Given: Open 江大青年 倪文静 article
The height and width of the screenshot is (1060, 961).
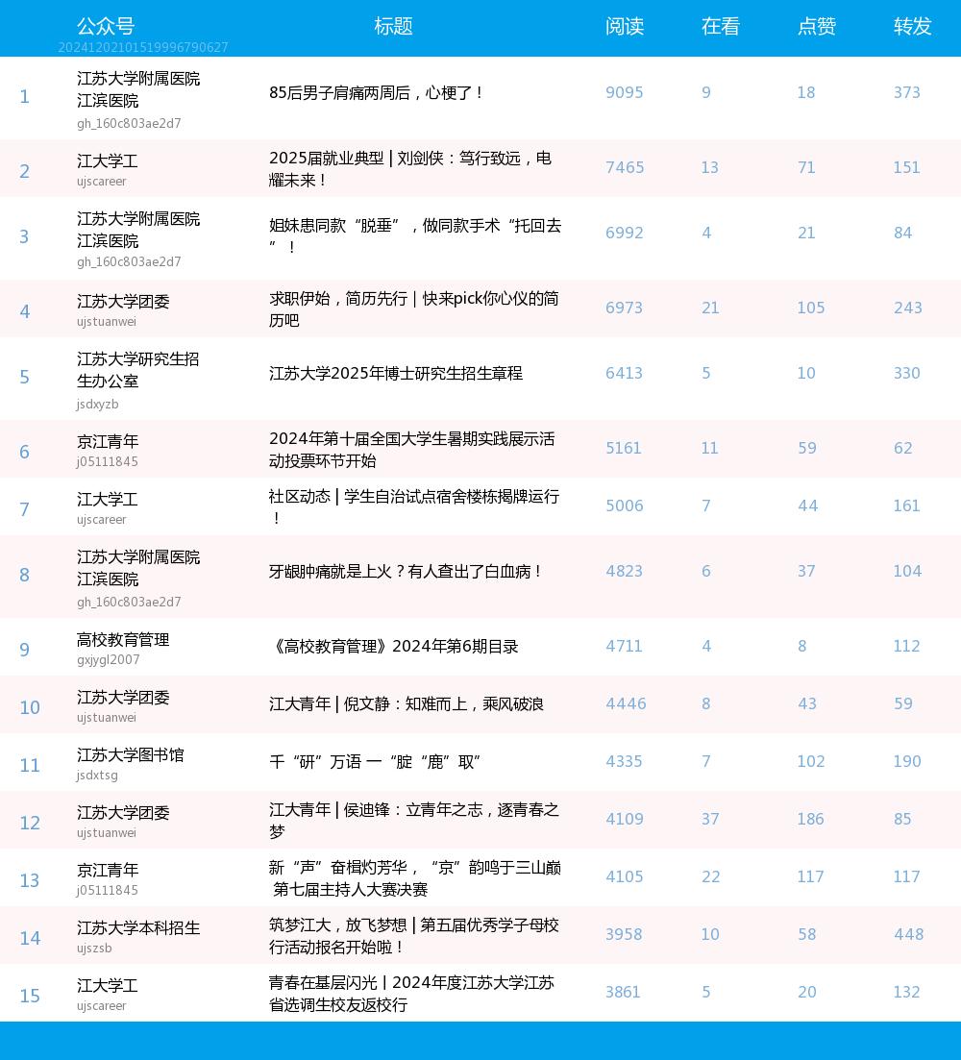Looking at the screenshot, I should coord(406,704).
